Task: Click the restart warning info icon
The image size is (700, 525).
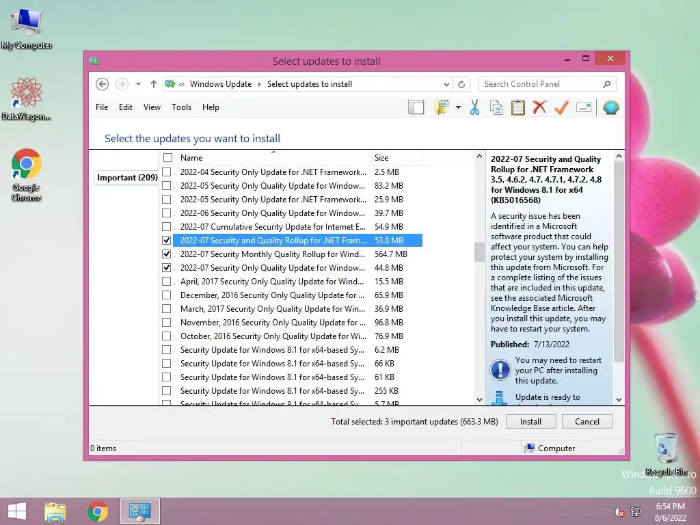Action: (500, 370)
